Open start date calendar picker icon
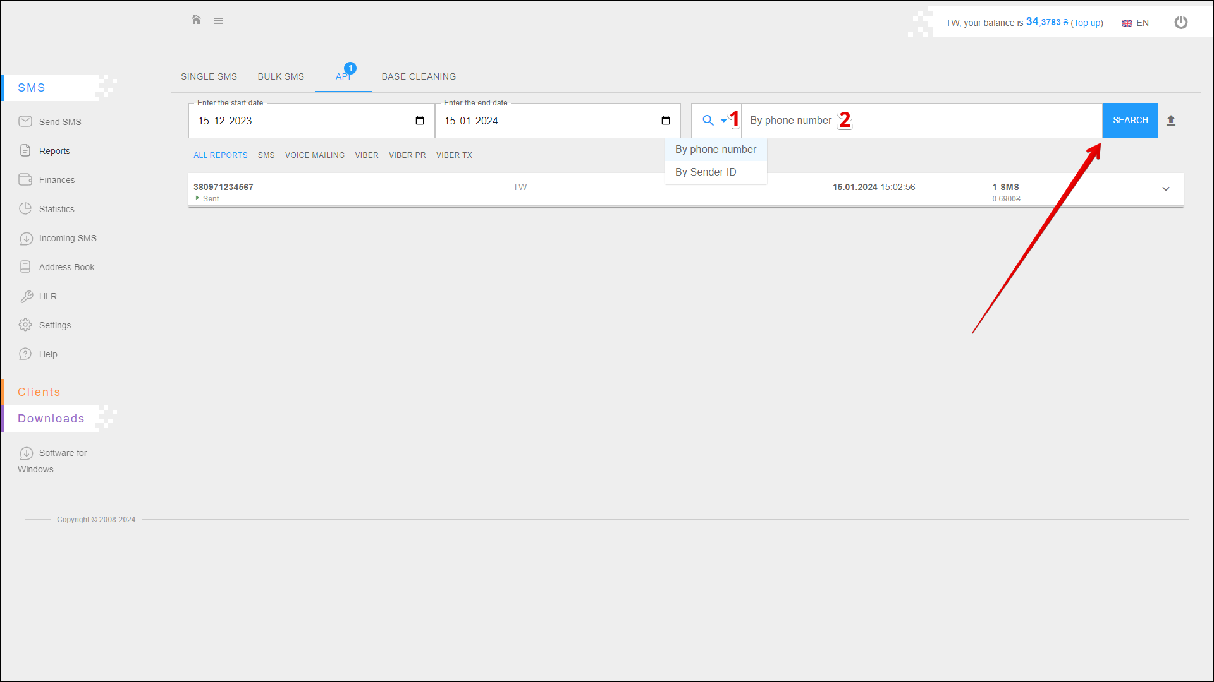 point(420,121)
